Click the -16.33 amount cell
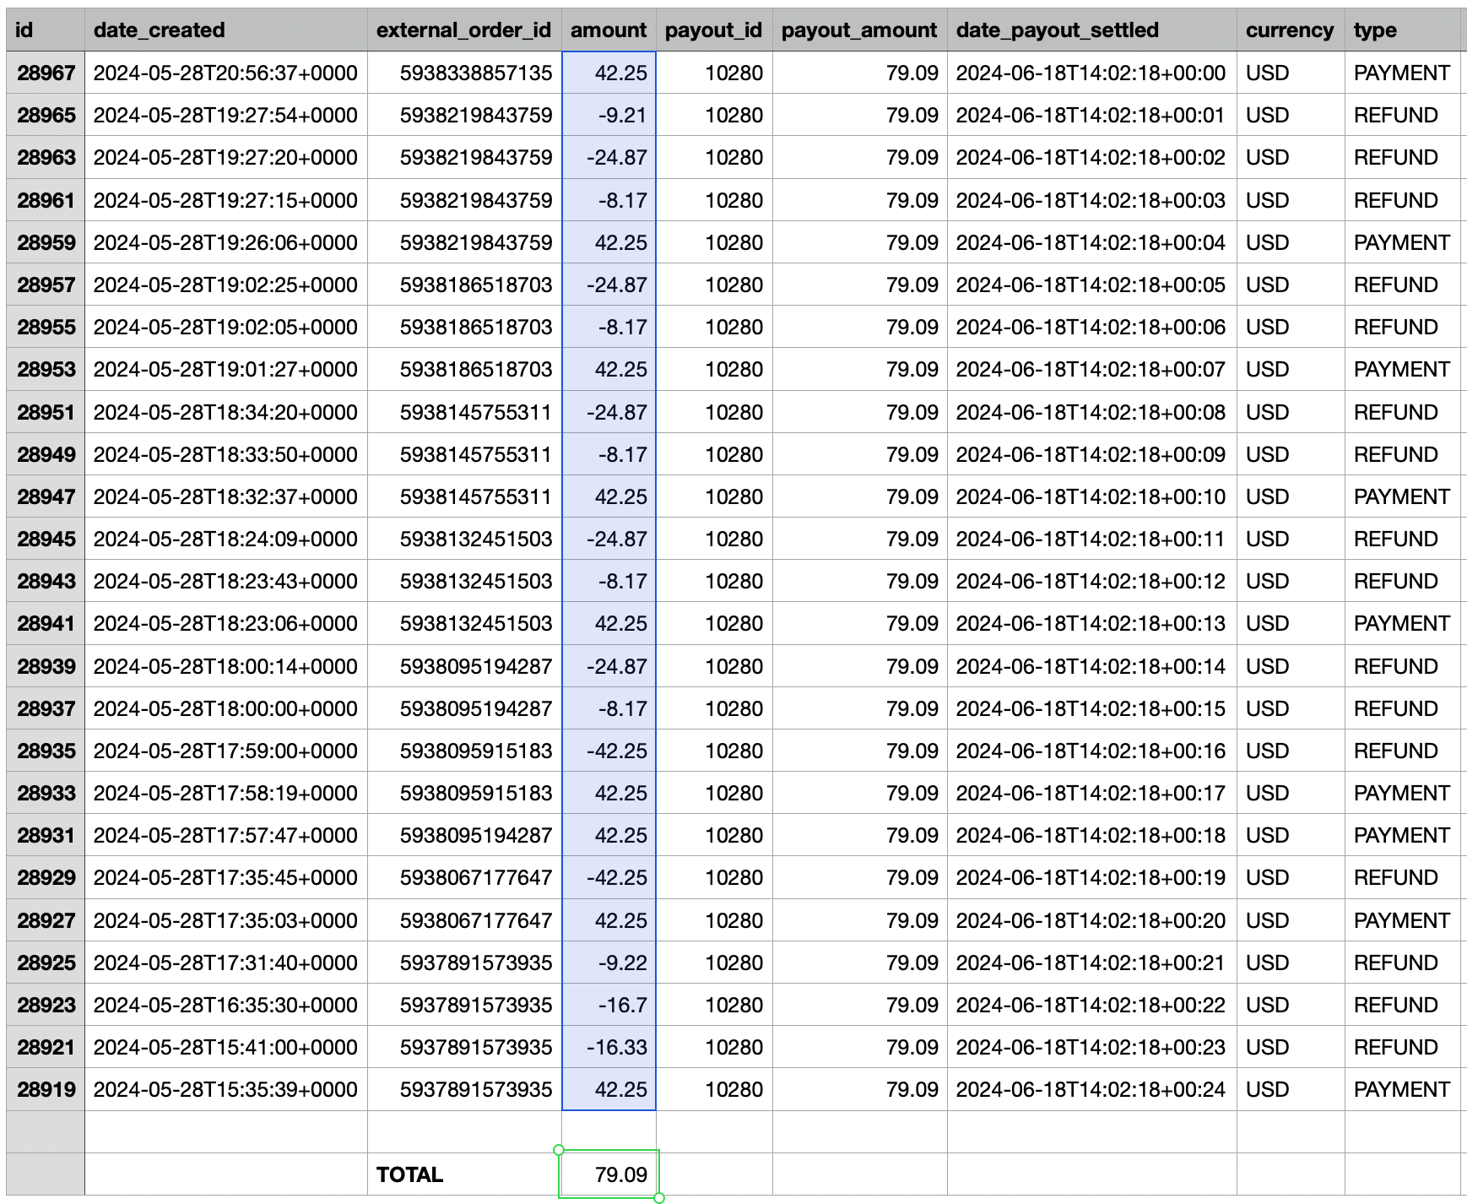 [609, 1047]
